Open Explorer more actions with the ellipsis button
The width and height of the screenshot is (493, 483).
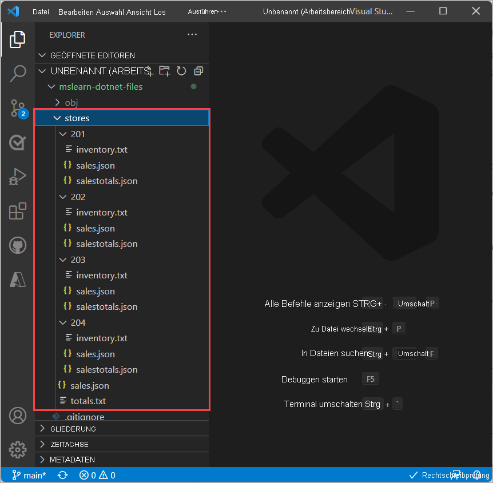[x=192, y=34]
